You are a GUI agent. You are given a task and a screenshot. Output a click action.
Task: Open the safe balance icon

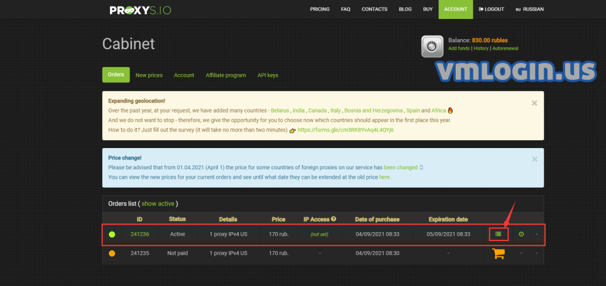click(432, 46)
